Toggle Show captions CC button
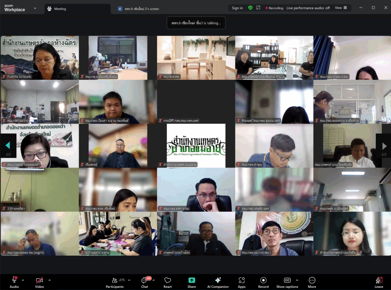391x290 pixels. [x=287, y=280]
